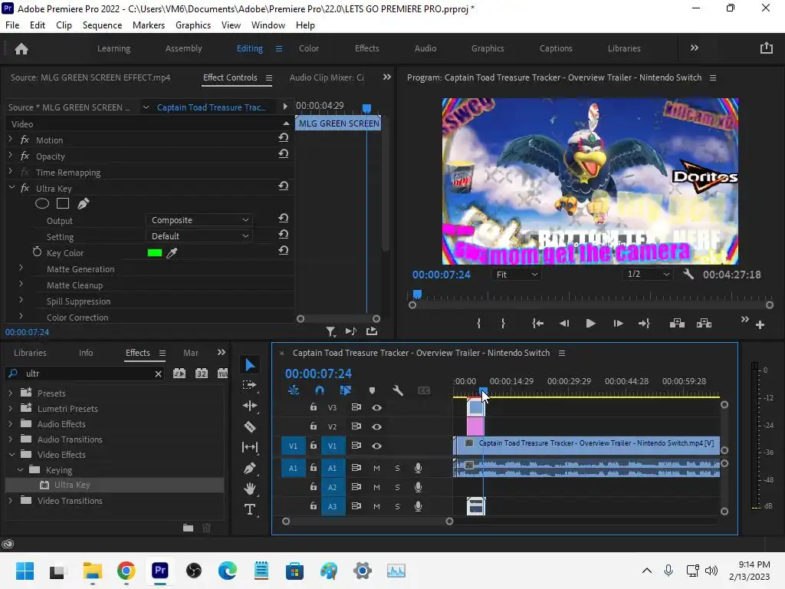Open the Graphics menu

[x=193, y=25]
